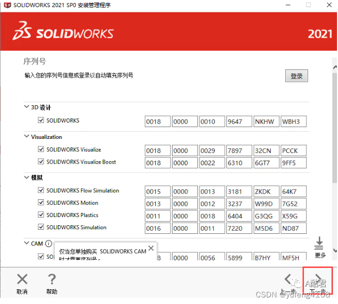
Task: Click CAM serial field B7HY
Action: tap(266, 257)
